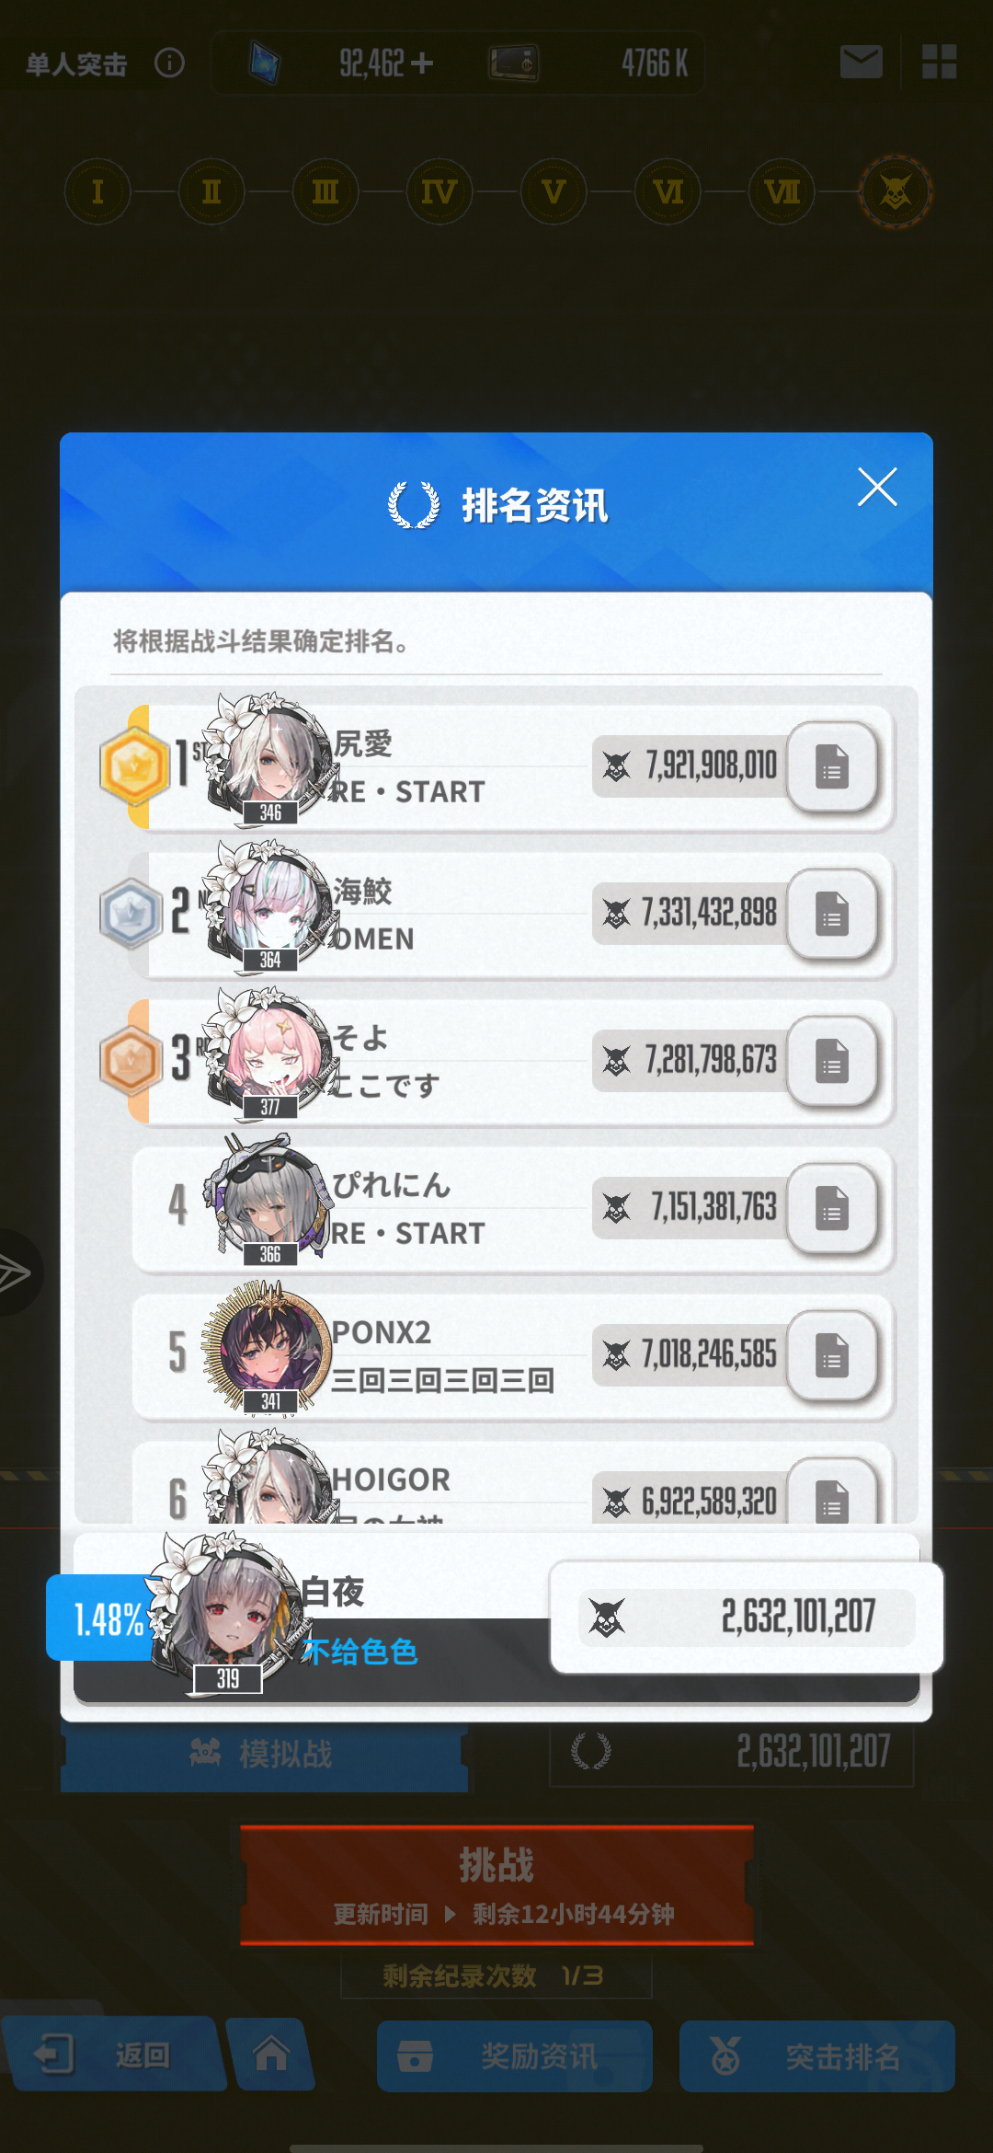Viewport: 993px width, 2153px height.
Task: Open battle record for rank 4 ぴれにん
Action: pyautogui.click(x=832, y=1208)
